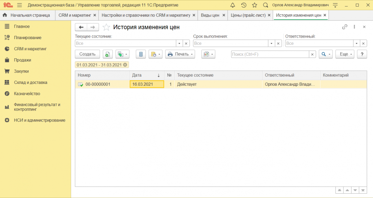Click the global search magnifier icon
373x198 pixels.
[x=265, y=5]
